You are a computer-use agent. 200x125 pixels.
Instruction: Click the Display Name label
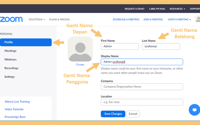(110, 56)
